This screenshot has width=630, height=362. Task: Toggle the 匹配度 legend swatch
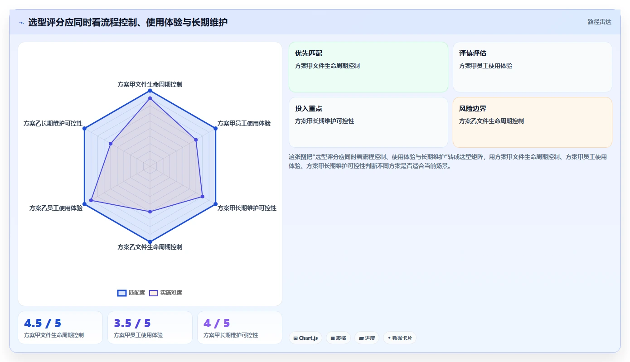click(122, 293)
